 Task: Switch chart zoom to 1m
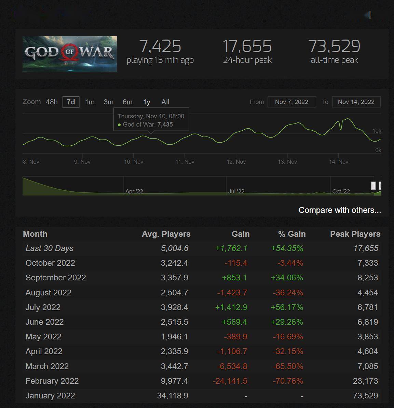[90, 102]
